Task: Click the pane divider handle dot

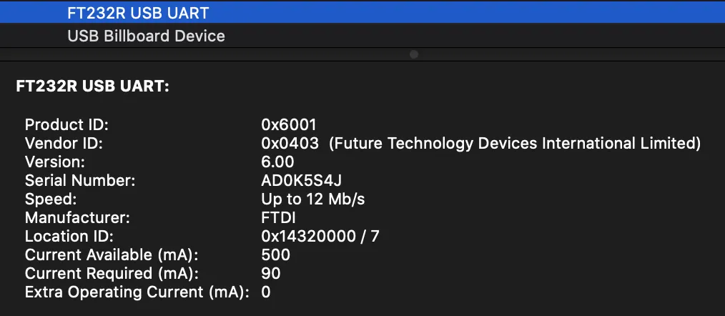Action: point(414,54)
